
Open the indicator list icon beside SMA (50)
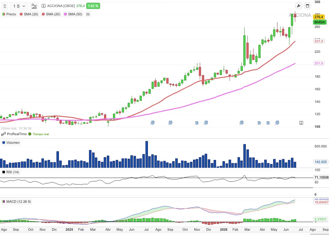(88, 14)
